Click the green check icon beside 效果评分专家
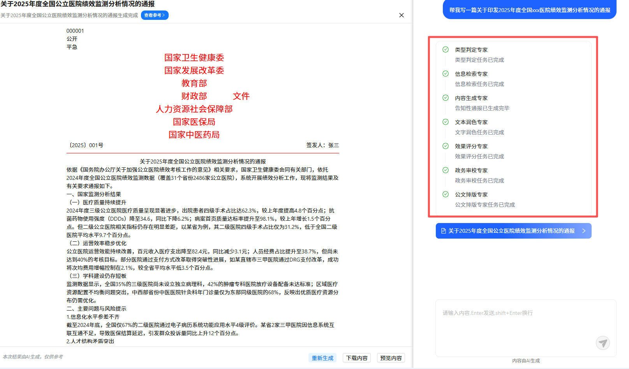This screenshot has width=629, height=369. click(446, 146)
